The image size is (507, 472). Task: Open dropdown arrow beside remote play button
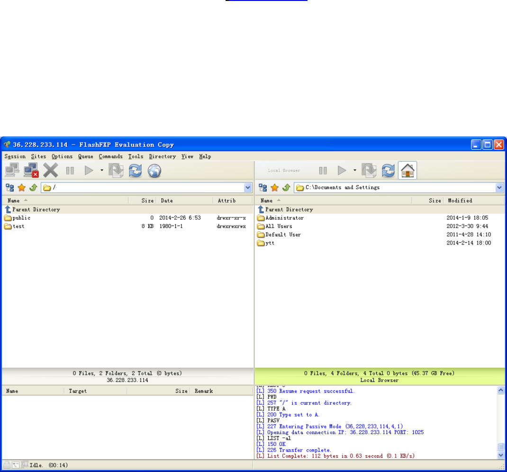[x=101, y=170]
